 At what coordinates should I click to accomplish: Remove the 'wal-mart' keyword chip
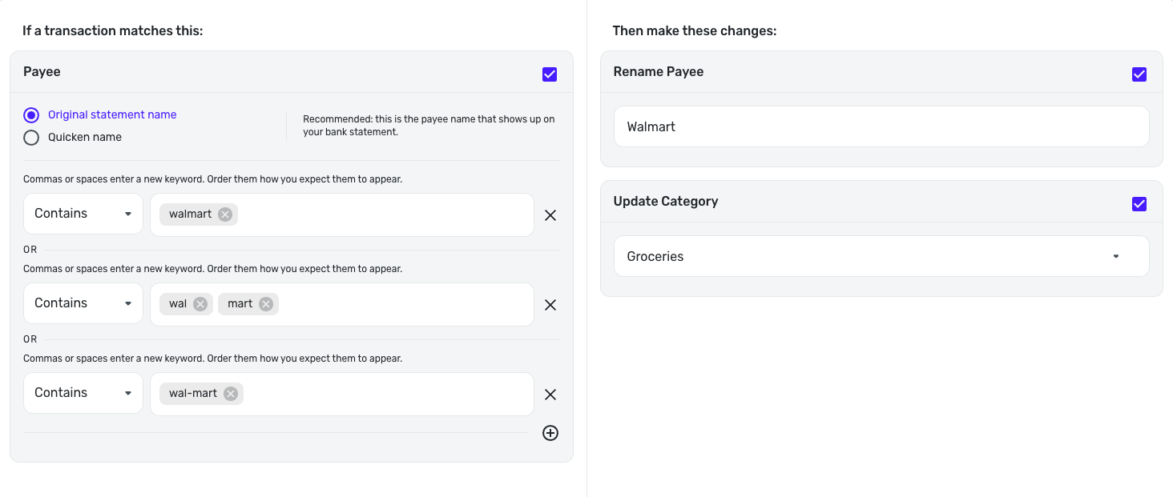click(231, 394)
